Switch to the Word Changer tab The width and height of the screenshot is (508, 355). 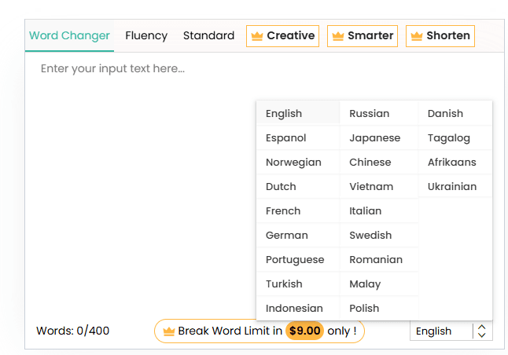[69, 36]
